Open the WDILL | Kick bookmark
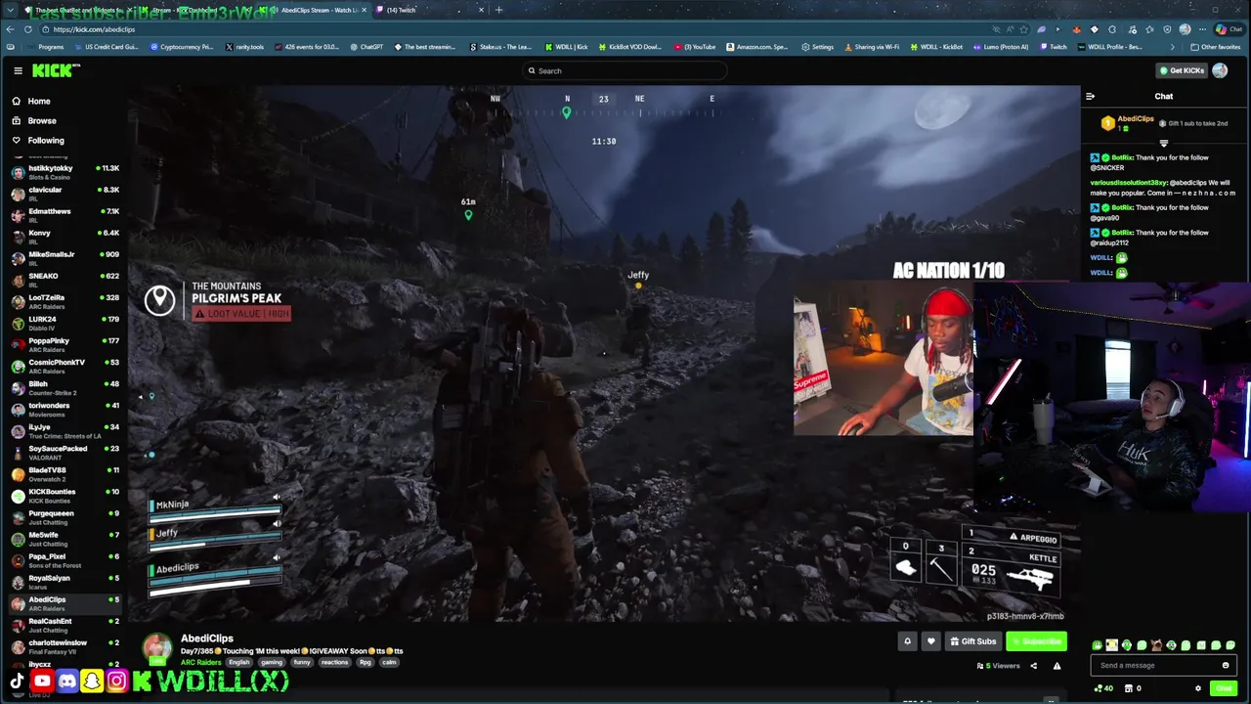Screen dimensions: 1251x704 point(567,47)
